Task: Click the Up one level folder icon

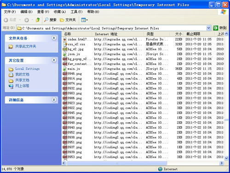Action: click(x=38, y=20)
